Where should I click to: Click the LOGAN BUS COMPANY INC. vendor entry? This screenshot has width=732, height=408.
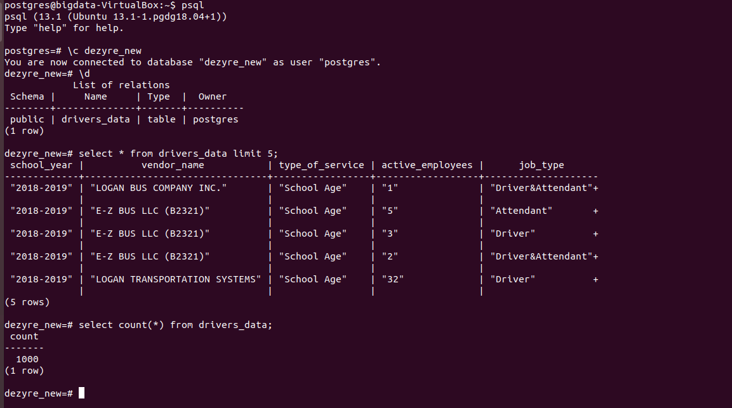coord(159,188)
